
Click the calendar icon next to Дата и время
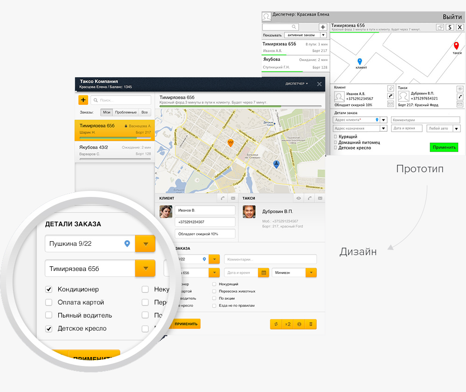pos(264,273)
